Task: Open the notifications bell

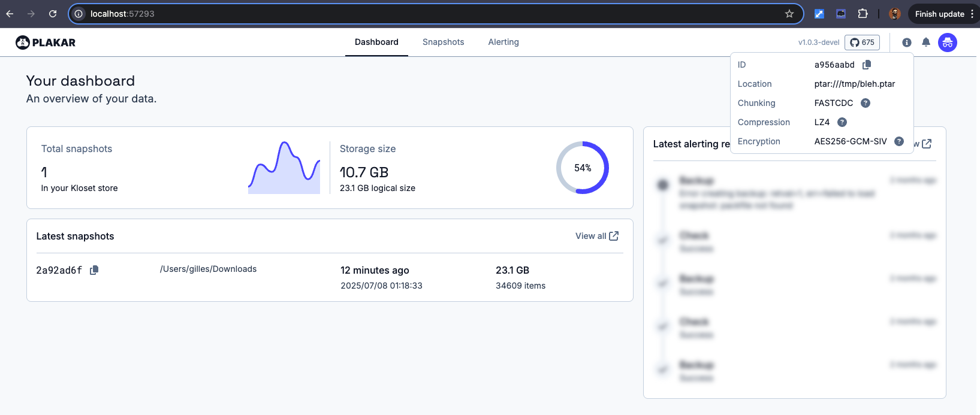Action: (926, 43)
